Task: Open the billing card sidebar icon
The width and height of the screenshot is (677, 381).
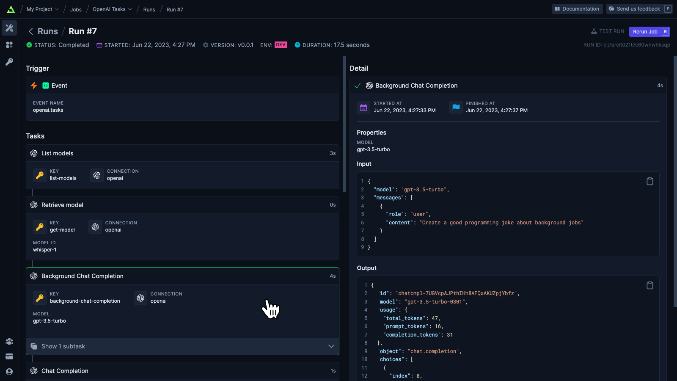Action: [x=9, y=356]
